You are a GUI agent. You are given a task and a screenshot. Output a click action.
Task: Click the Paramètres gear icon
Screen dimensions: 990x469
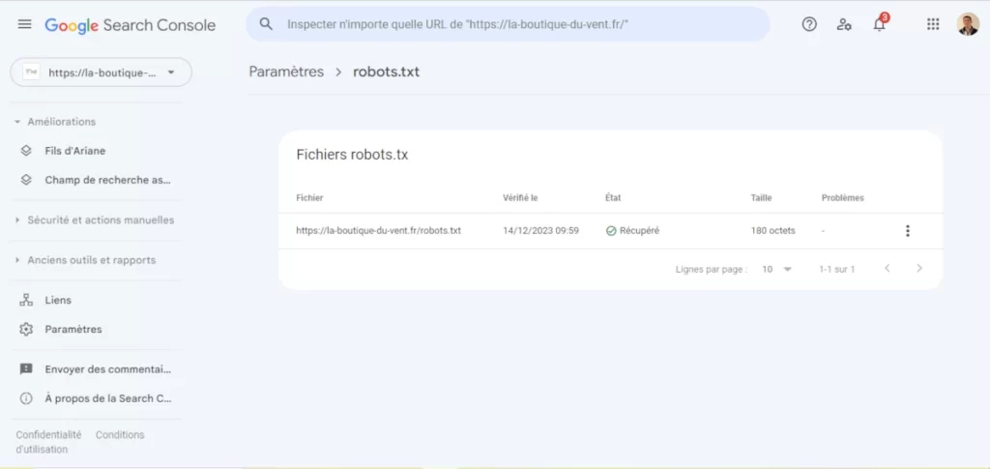[26, 329]
